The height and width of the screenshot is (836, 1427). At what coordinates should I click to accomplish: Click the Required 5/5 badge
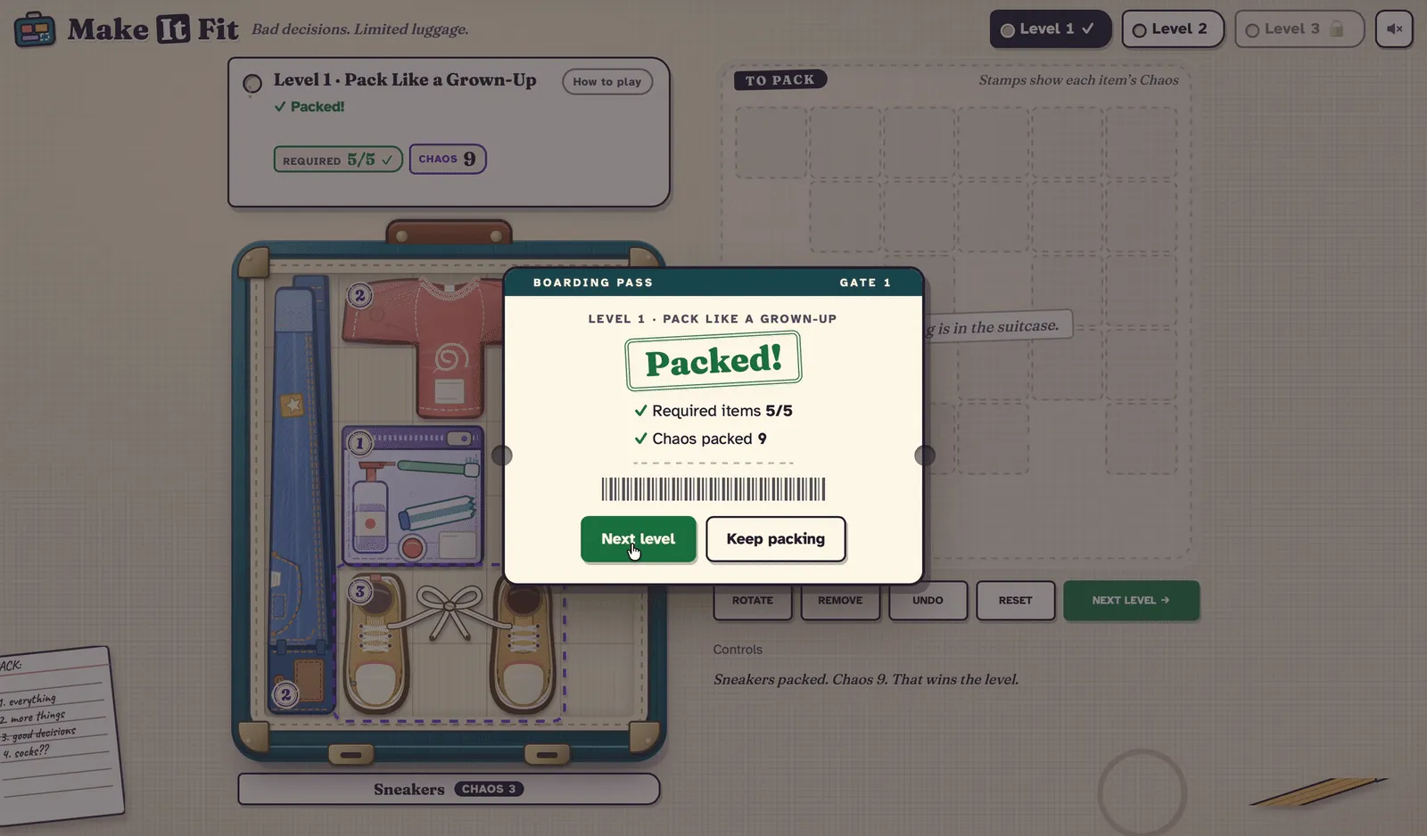(338, 160)
